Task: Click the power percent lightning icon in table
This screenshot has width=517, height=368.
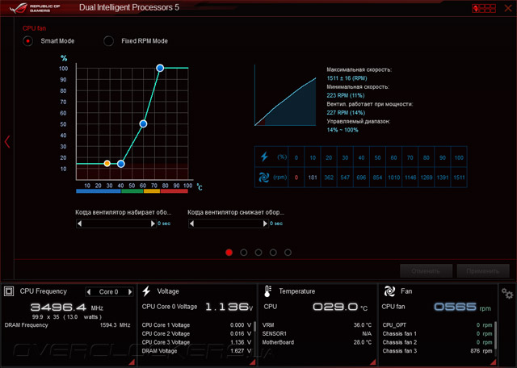Action: point(264,157)
